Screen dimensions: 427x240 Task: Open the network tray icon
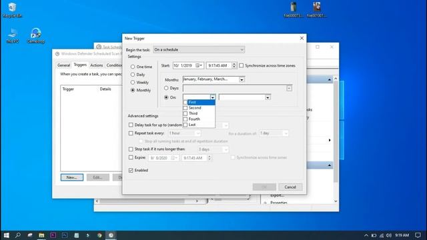(x=382, y=235)
